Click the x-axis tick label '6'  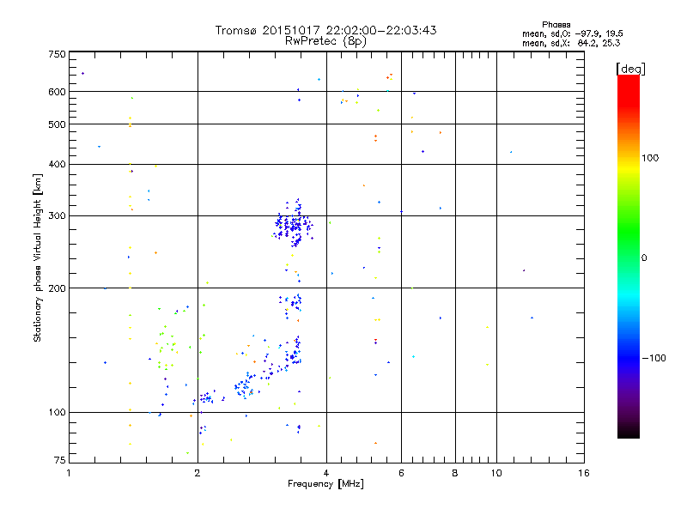401,473
